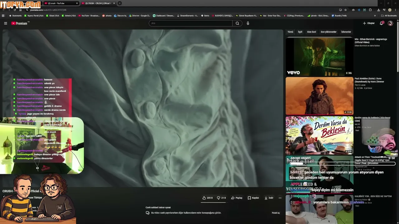Image resolution: width=399 pixels, height=224 pixels.
Task: Open the Paul Atreides Dune soundtrack thumbnail
Action: pos(320,96)
